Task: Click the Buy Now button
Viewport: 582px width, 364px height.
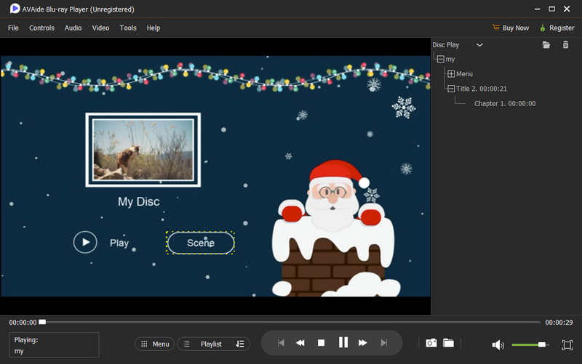Action: pos(511,28)
